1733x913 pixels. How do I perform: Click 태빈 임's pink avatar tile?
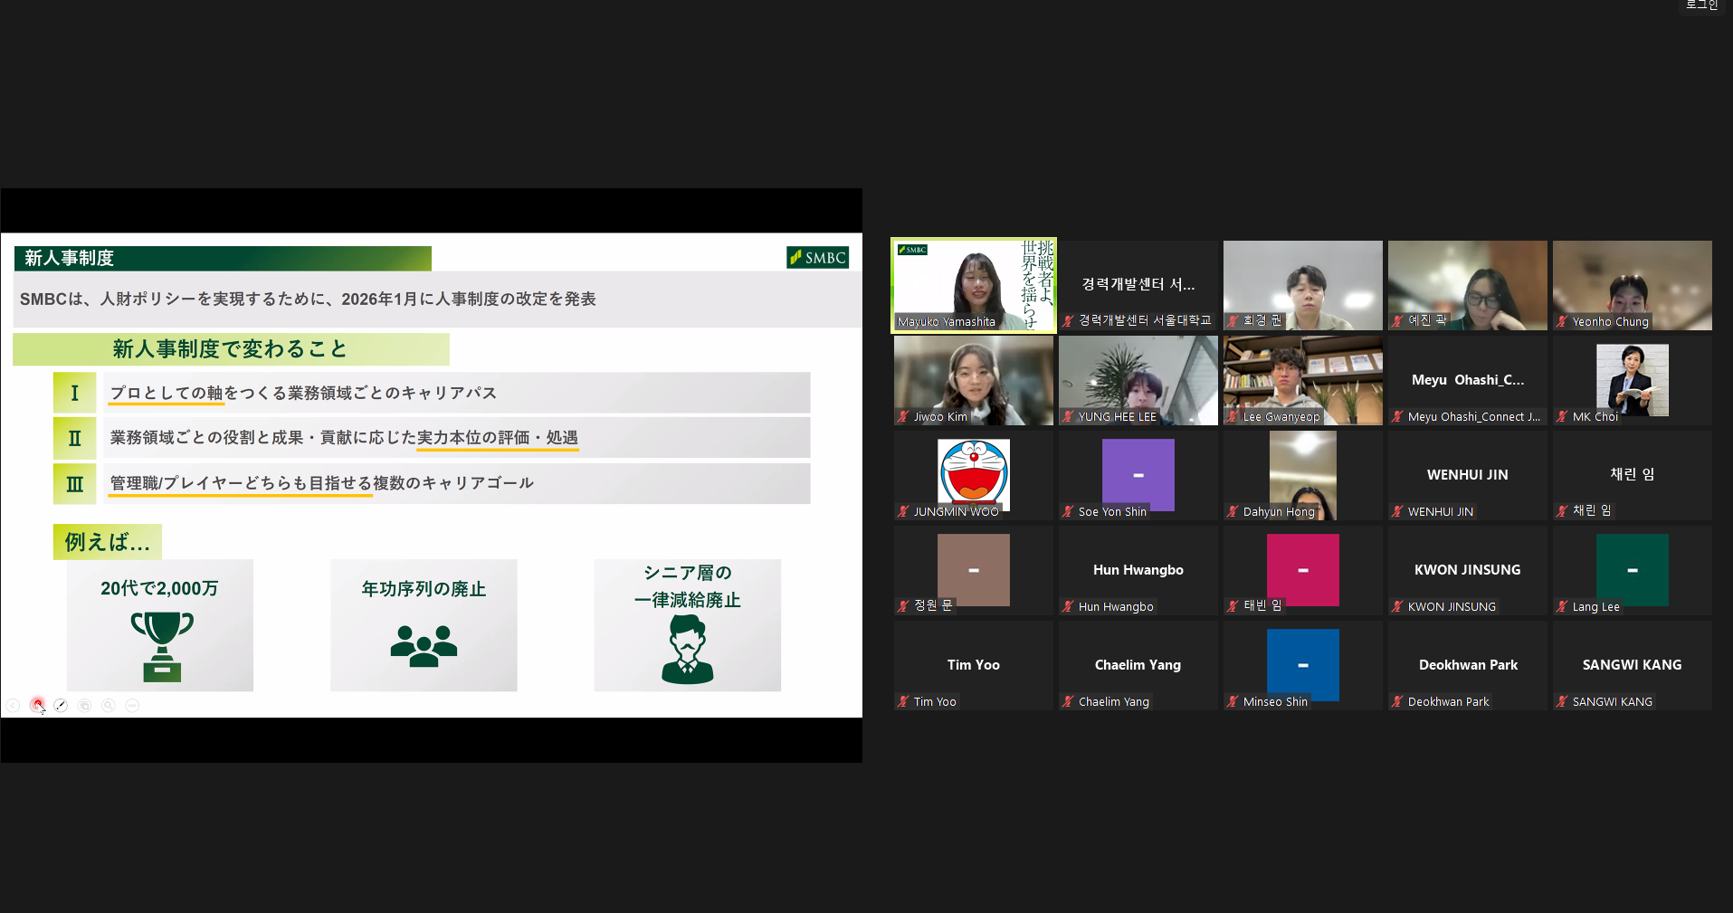pyautogui.click(x=1303, y=570)
